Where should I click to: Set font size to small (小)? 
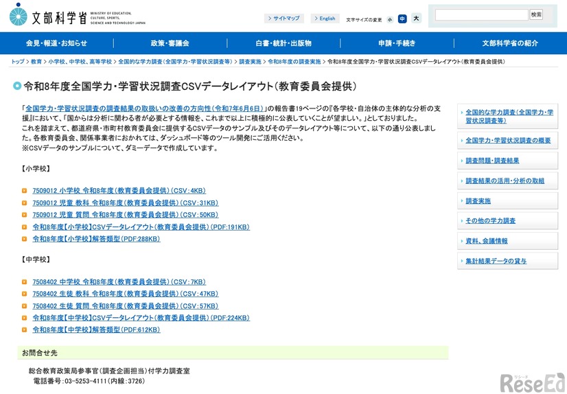(390, 19)
